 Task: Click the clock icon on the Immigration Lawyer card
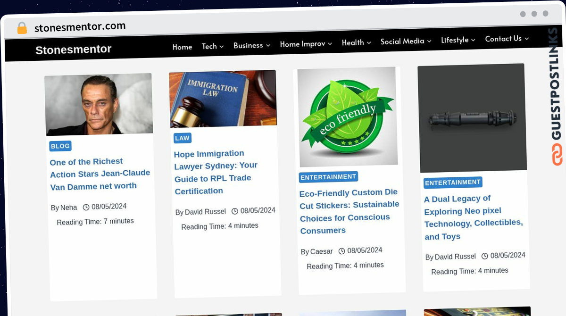tap(234, 211)
